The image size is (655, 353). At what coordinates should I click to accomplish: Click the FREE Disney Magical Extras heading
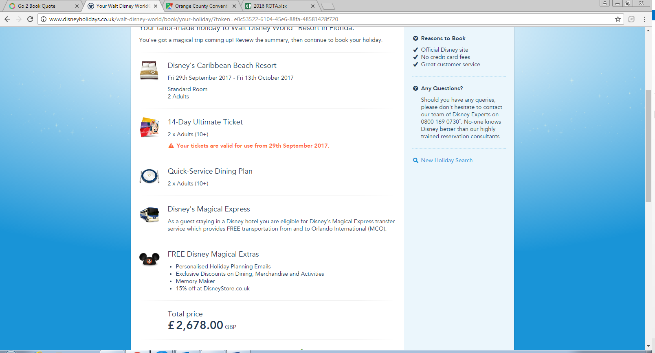[213, 254]
